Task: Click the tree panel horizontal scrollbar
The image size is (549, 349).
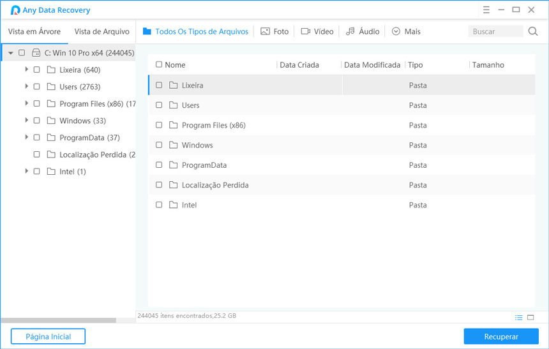Action: point(58,320)
